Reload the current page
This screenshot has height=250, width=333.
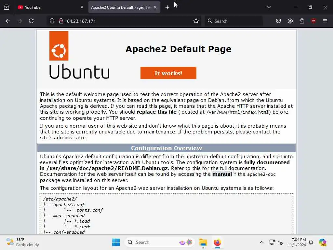point(31,21)
